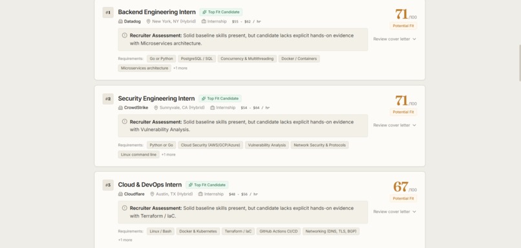Select the Python or Go requirement tag
Viewport: 521px width, 248px height.
(x=161, y=145)
